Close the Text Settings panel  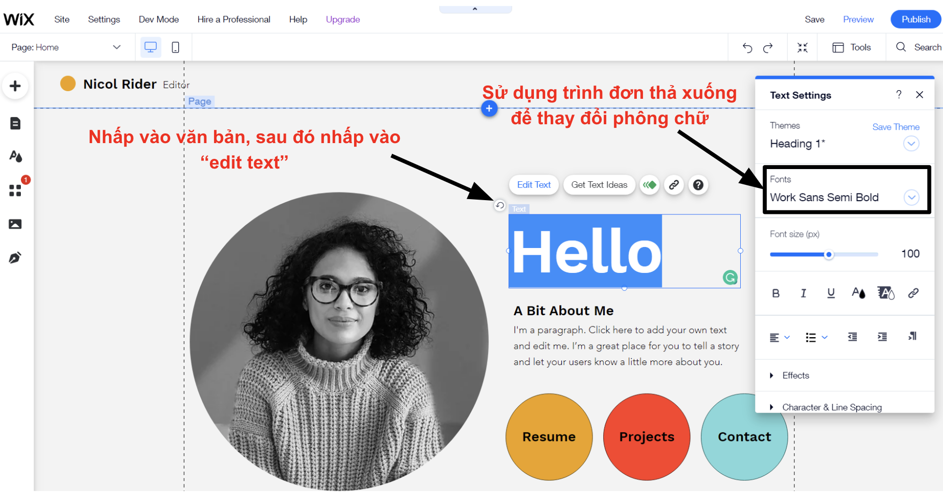920,95
